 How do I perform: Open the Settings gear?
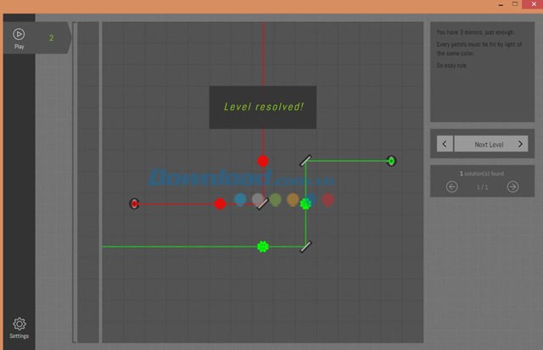(x=19, y=327)
